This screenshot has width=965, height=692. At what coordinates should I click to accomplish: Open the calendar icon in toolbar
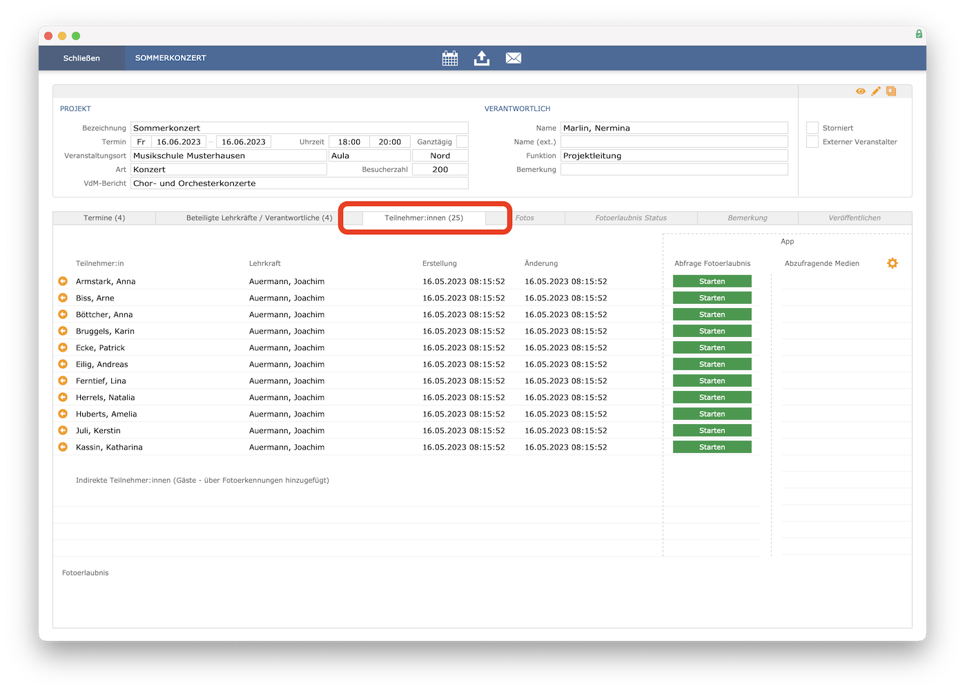click(450, 58)
